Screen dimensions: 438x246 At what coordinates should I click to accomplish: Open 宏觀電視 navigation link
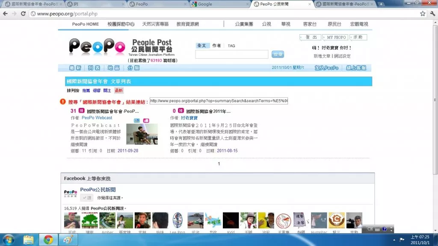(359, 24)
